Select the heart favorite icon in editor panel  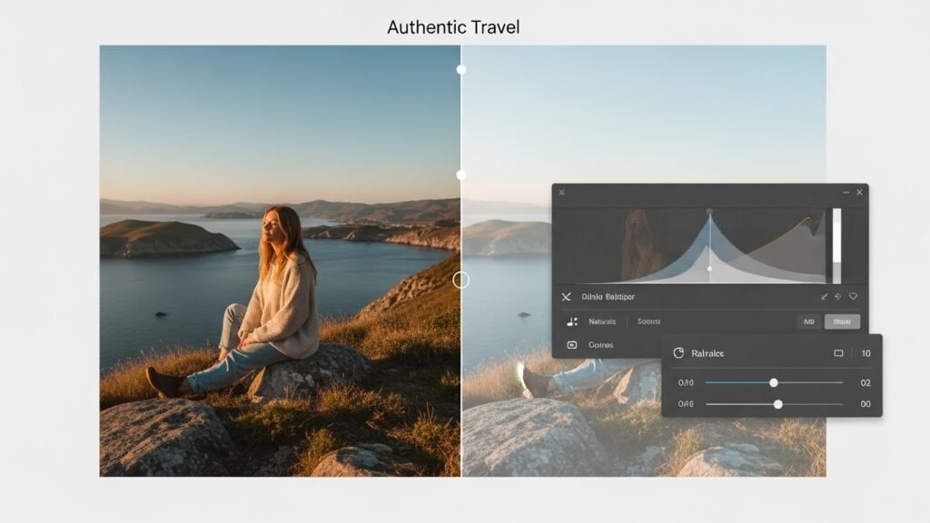click(x=854, y=297)
